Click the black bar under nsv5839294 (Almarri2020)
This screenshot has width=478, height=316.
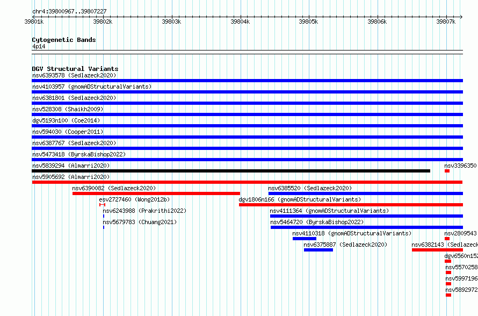click(231, 171)
